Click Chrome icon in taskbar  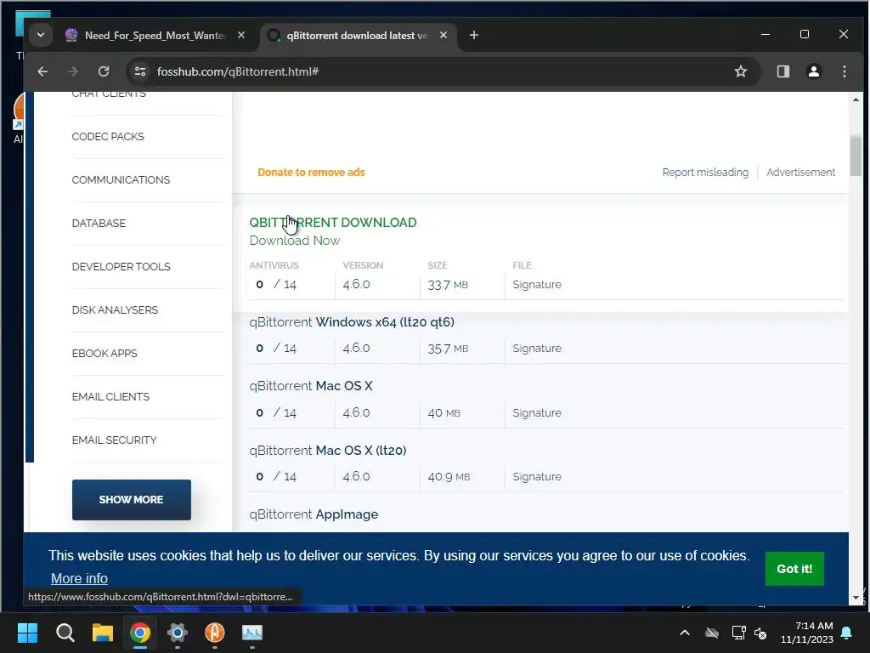(x=140, y=633)
